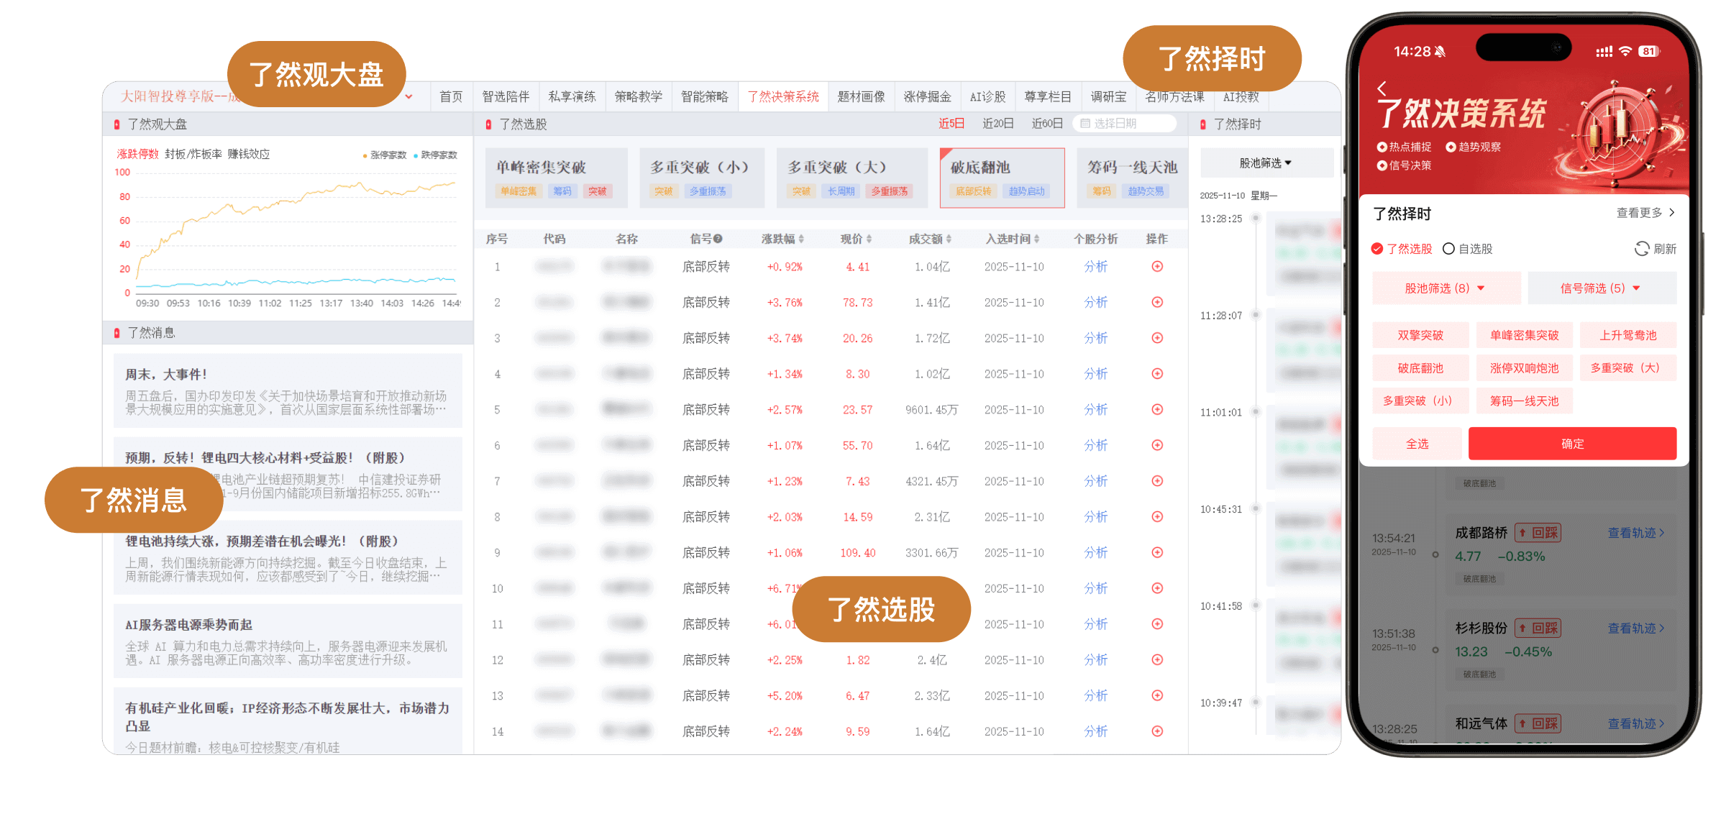
Task: Click the add-plus icon in row 5
Action: click(x=1157, y=410)
